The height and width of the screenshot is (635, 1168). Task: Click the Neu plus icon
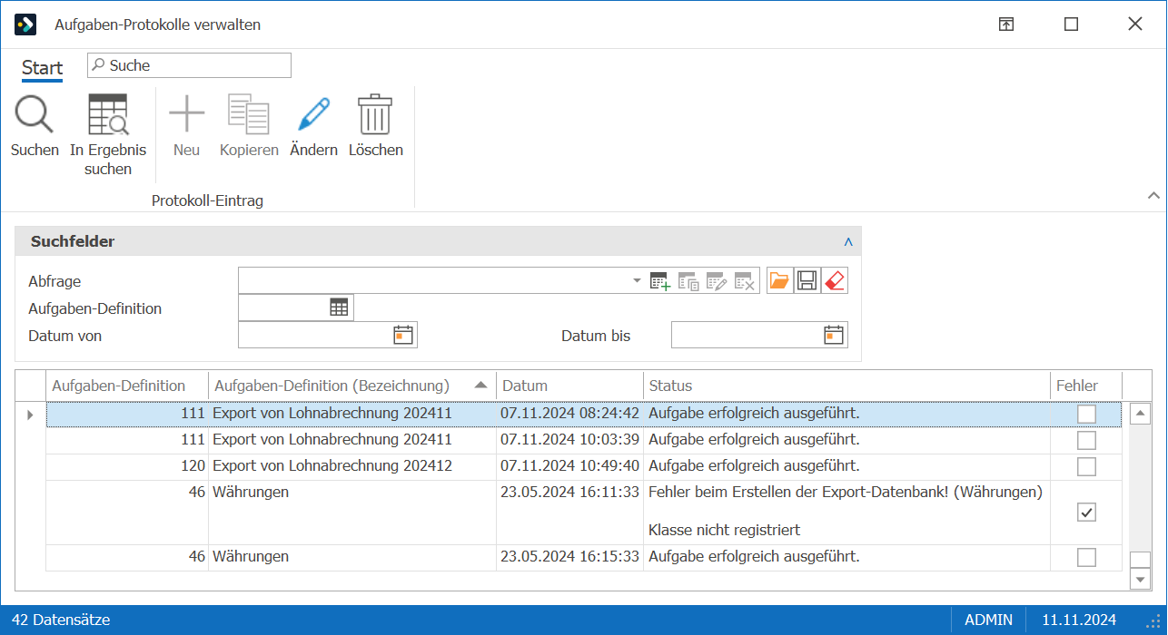coord(186,114)
